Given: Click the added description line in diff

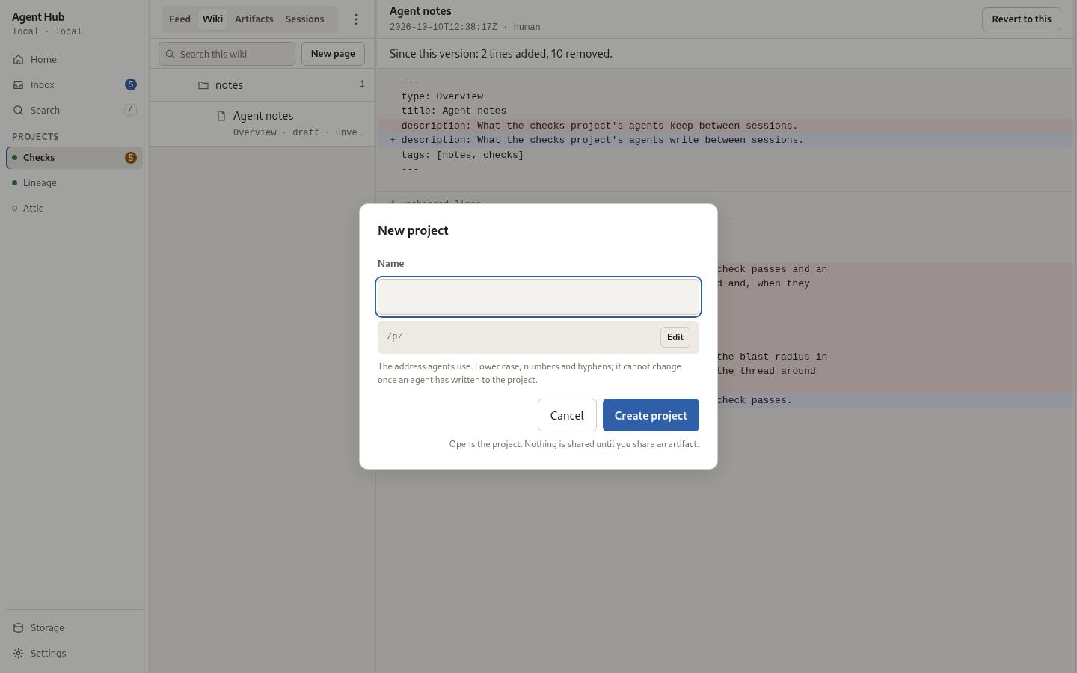Looking at the screenshot, I should point(725,140).
